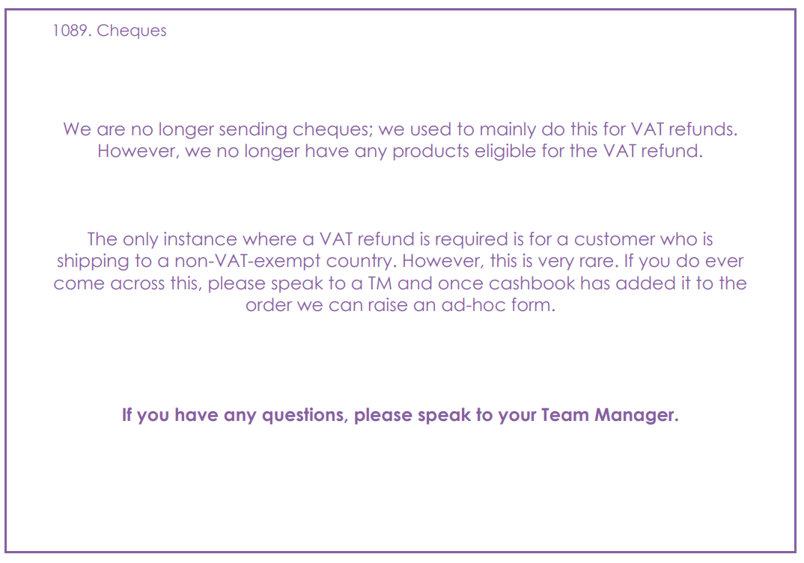Click the bold word "questions,"
The width and height of the screenshot is (804, 563).
[x=305, y=416]
